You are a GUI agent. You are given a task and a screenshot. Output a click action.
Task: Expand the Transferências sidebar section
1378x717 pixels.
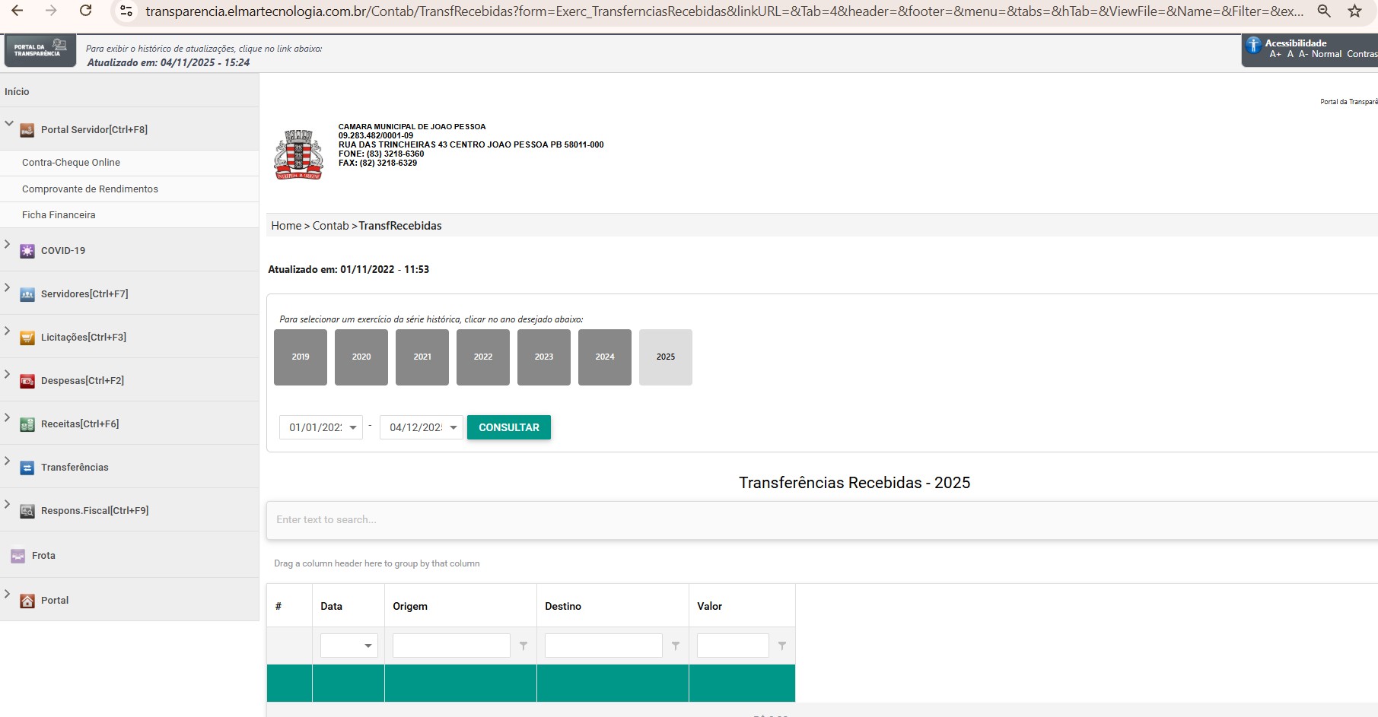click(x=8, y=461)
